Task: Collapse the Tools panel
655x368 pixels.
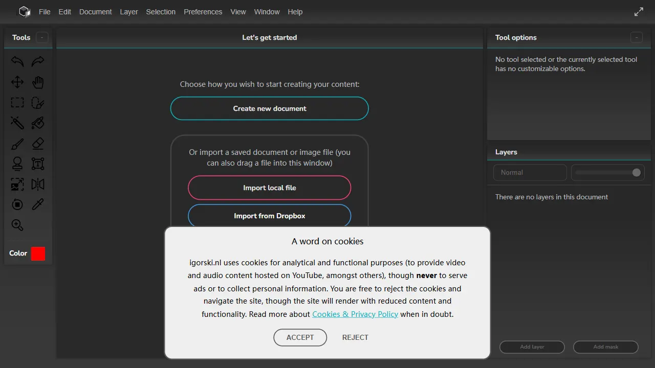Action: coord(42,37)
